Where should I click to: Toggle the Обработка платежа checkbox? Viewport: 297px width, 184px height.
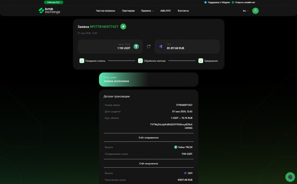pyautogui.click(x=140, y=61)
